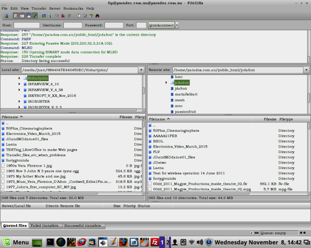Reconnect to the last server
Viewport: 311px width, 248px height.
coord(69,16)
